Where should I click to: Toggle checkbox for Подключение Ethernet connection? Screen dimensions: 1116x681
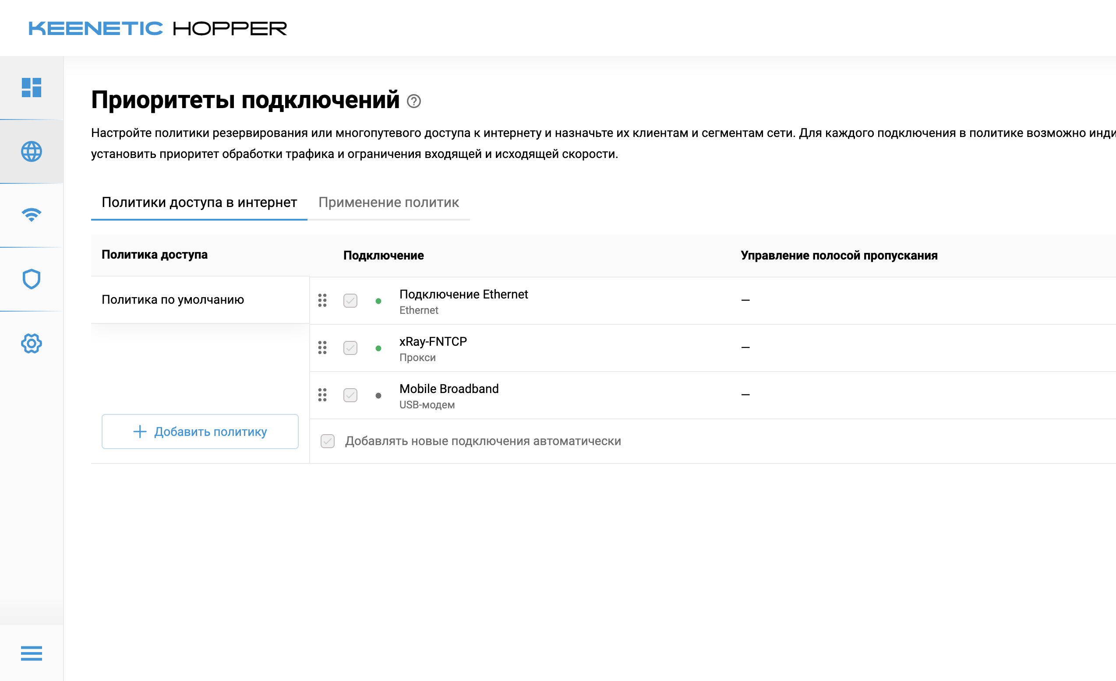click(350, 301)
